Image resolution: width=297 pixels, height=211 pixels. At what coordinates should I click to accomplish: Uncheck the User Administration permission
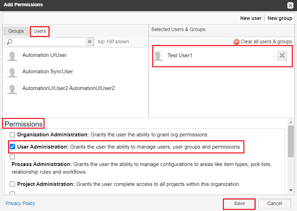coord(12,147)
